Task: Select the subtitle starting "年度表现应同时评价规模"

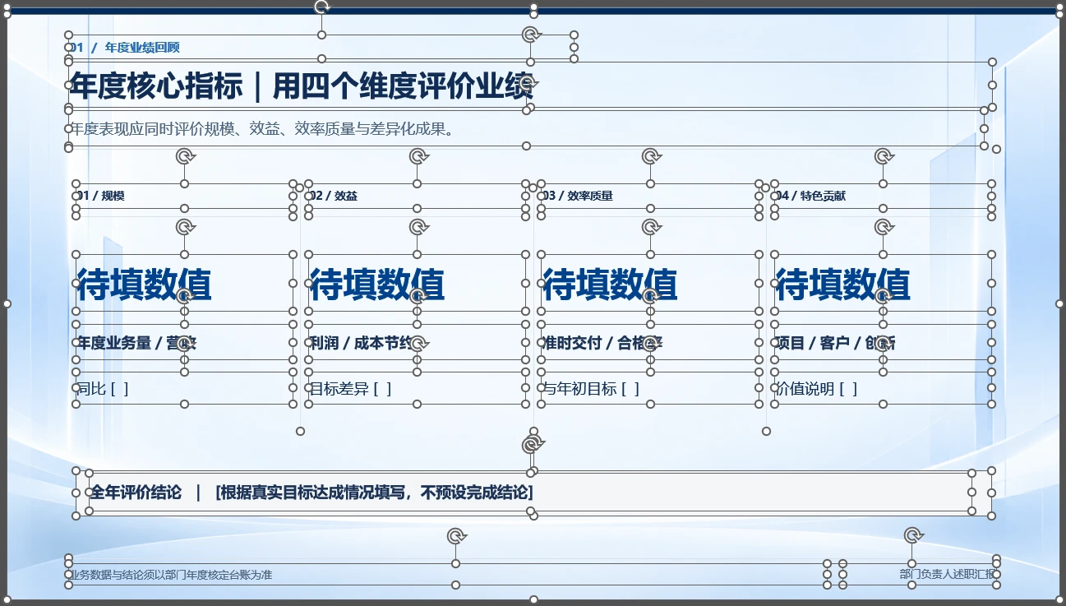Action: (x=262, y=129)
